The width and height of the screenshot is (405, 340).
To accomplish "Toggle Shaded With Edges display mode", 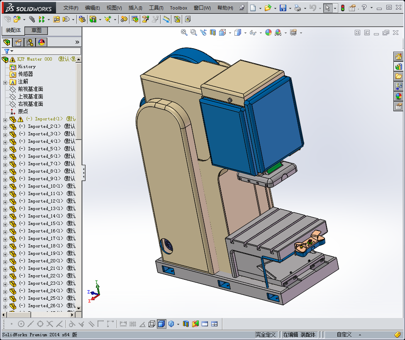I will 161,324.
